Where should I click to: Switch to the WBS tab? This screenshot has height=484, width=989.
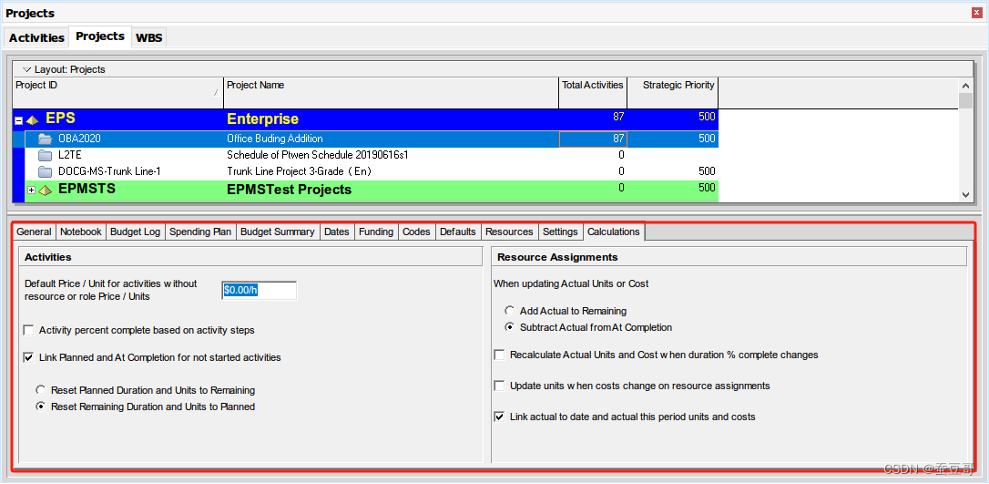(149, 38)
